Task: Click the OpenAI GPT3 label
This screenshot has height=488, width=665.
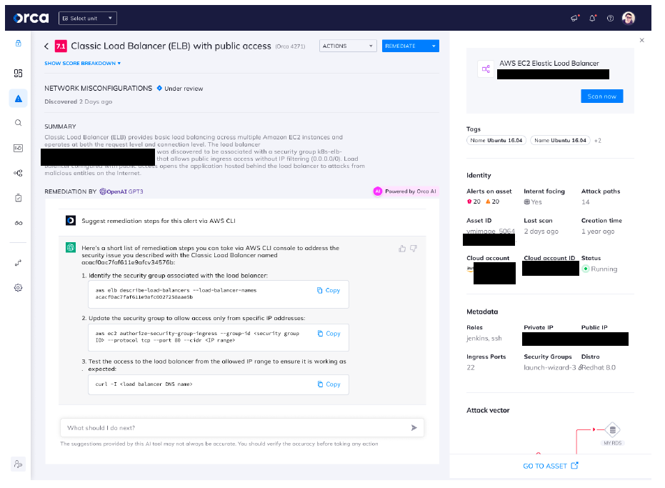Action: (x=121, y=191)
